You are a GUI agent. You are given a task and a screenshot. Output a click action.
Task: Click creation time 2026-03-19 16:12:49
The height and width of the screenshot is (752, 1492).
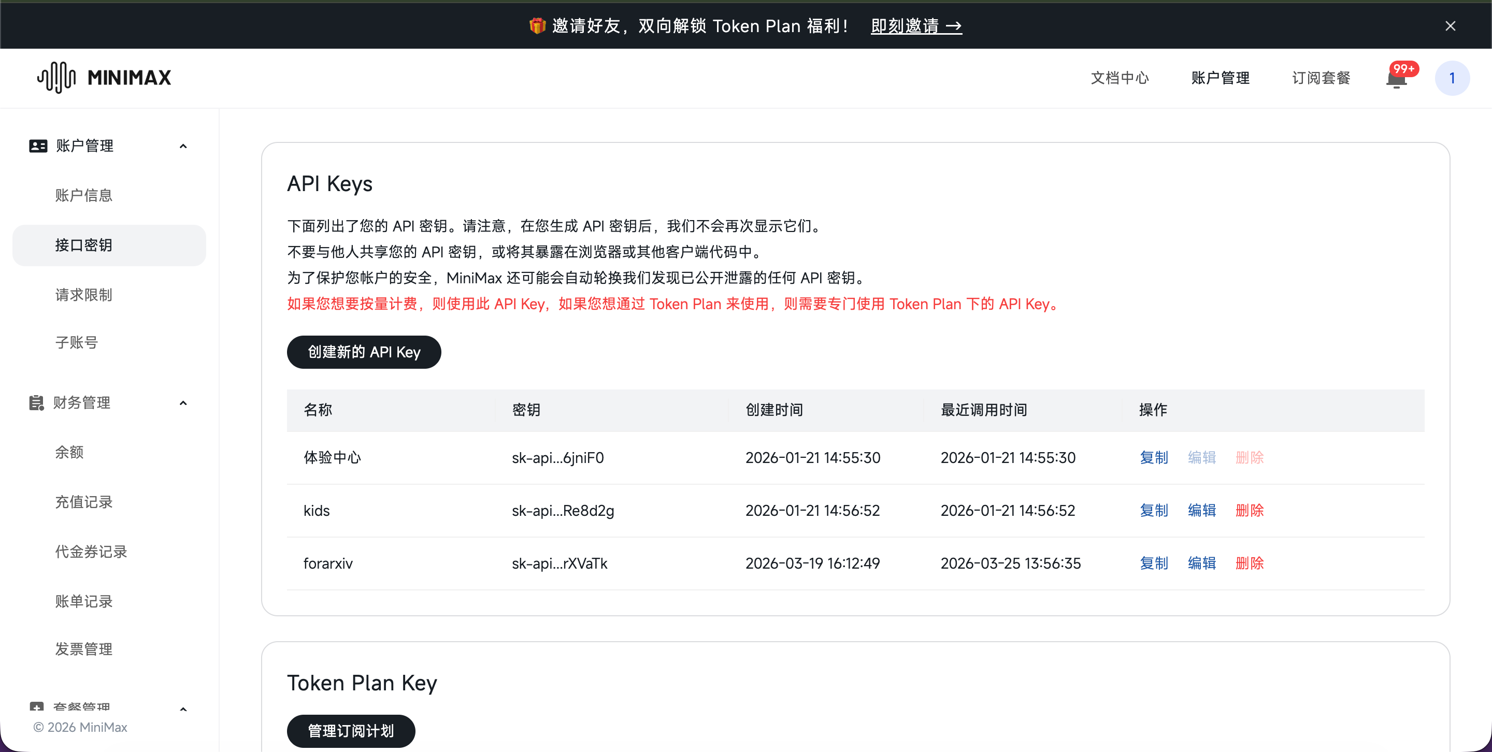[813, 563]
